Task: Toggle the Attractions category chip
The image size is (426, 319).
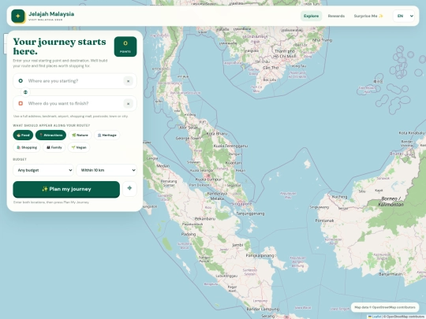Action: (50, 135)
